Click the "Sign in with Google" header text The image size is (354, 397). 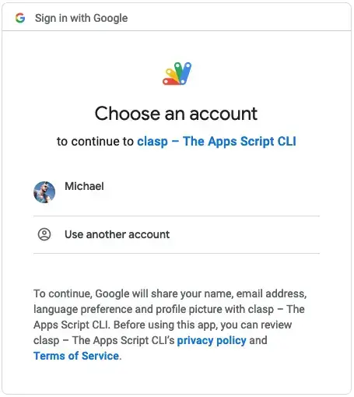click(81, 18)
